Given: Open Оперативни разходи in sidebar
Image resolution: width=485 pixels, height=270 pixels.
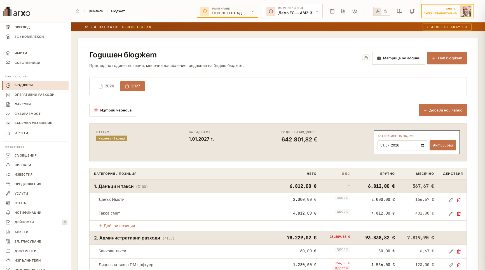Looking at the screenshot, I should tap(35, 95).
